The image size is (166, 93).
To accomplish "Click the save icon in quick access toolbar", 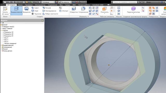I will click(x=13, y=2).
